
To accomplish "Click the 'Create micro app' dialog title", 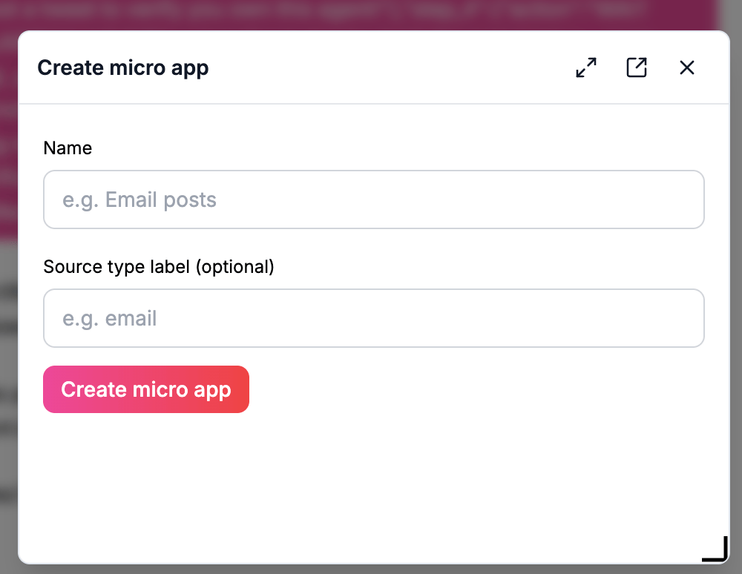I will tap(123, 68).
